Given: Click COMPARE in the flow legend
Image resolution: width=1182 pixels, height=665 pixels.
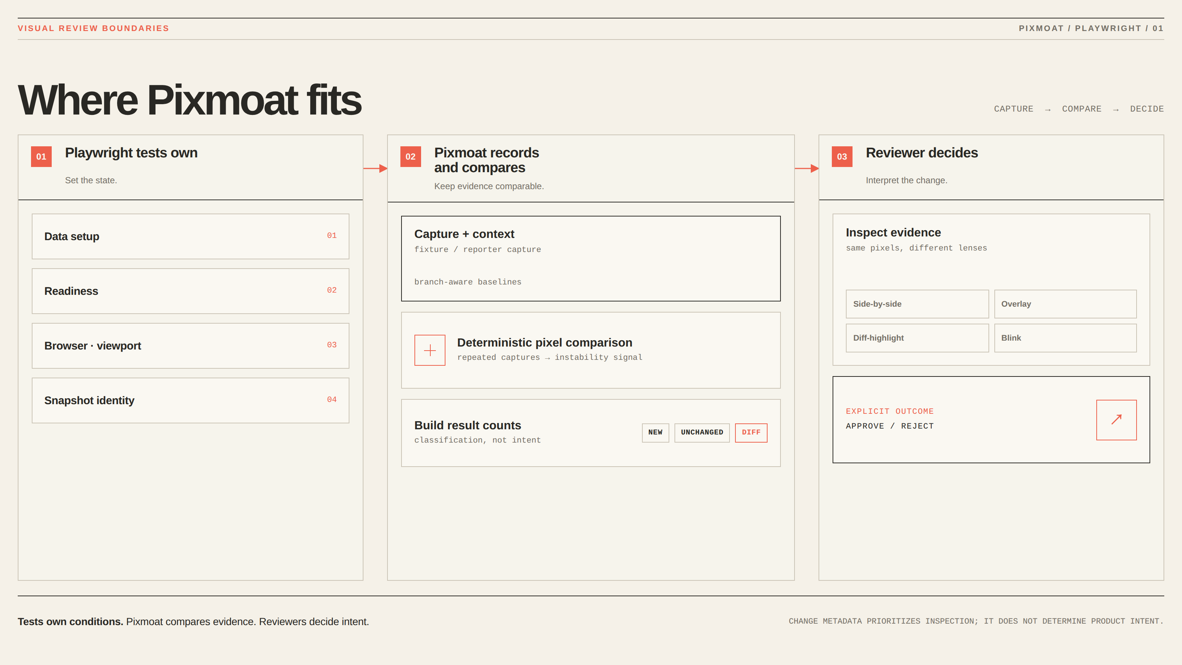Looking at the screenshot, I should click(1081, 109).
